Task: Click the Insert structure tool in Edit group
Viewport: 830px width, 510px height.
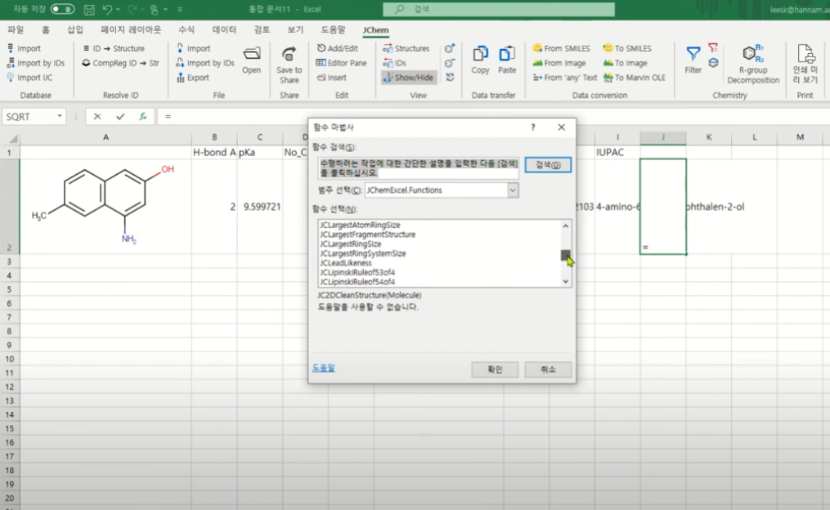Action: pyautogui.click(x=332, y=78)
